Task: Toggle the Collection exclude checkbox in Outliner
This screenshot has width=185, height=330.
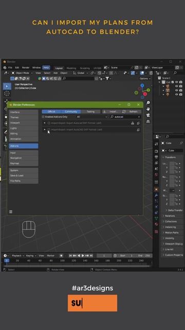Action: click(x=173, y=82)
